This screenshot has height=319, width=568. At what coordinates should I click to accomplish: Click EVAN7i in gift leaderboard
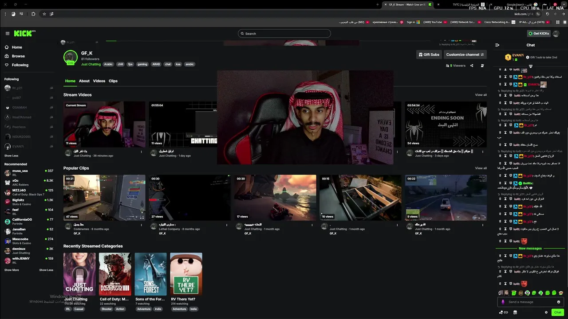coord(518,55)
